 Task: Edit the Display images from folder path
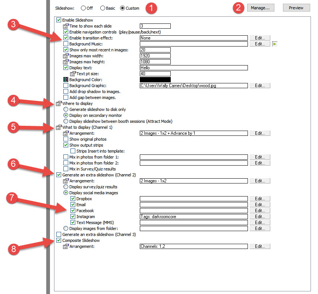[260, 229]
